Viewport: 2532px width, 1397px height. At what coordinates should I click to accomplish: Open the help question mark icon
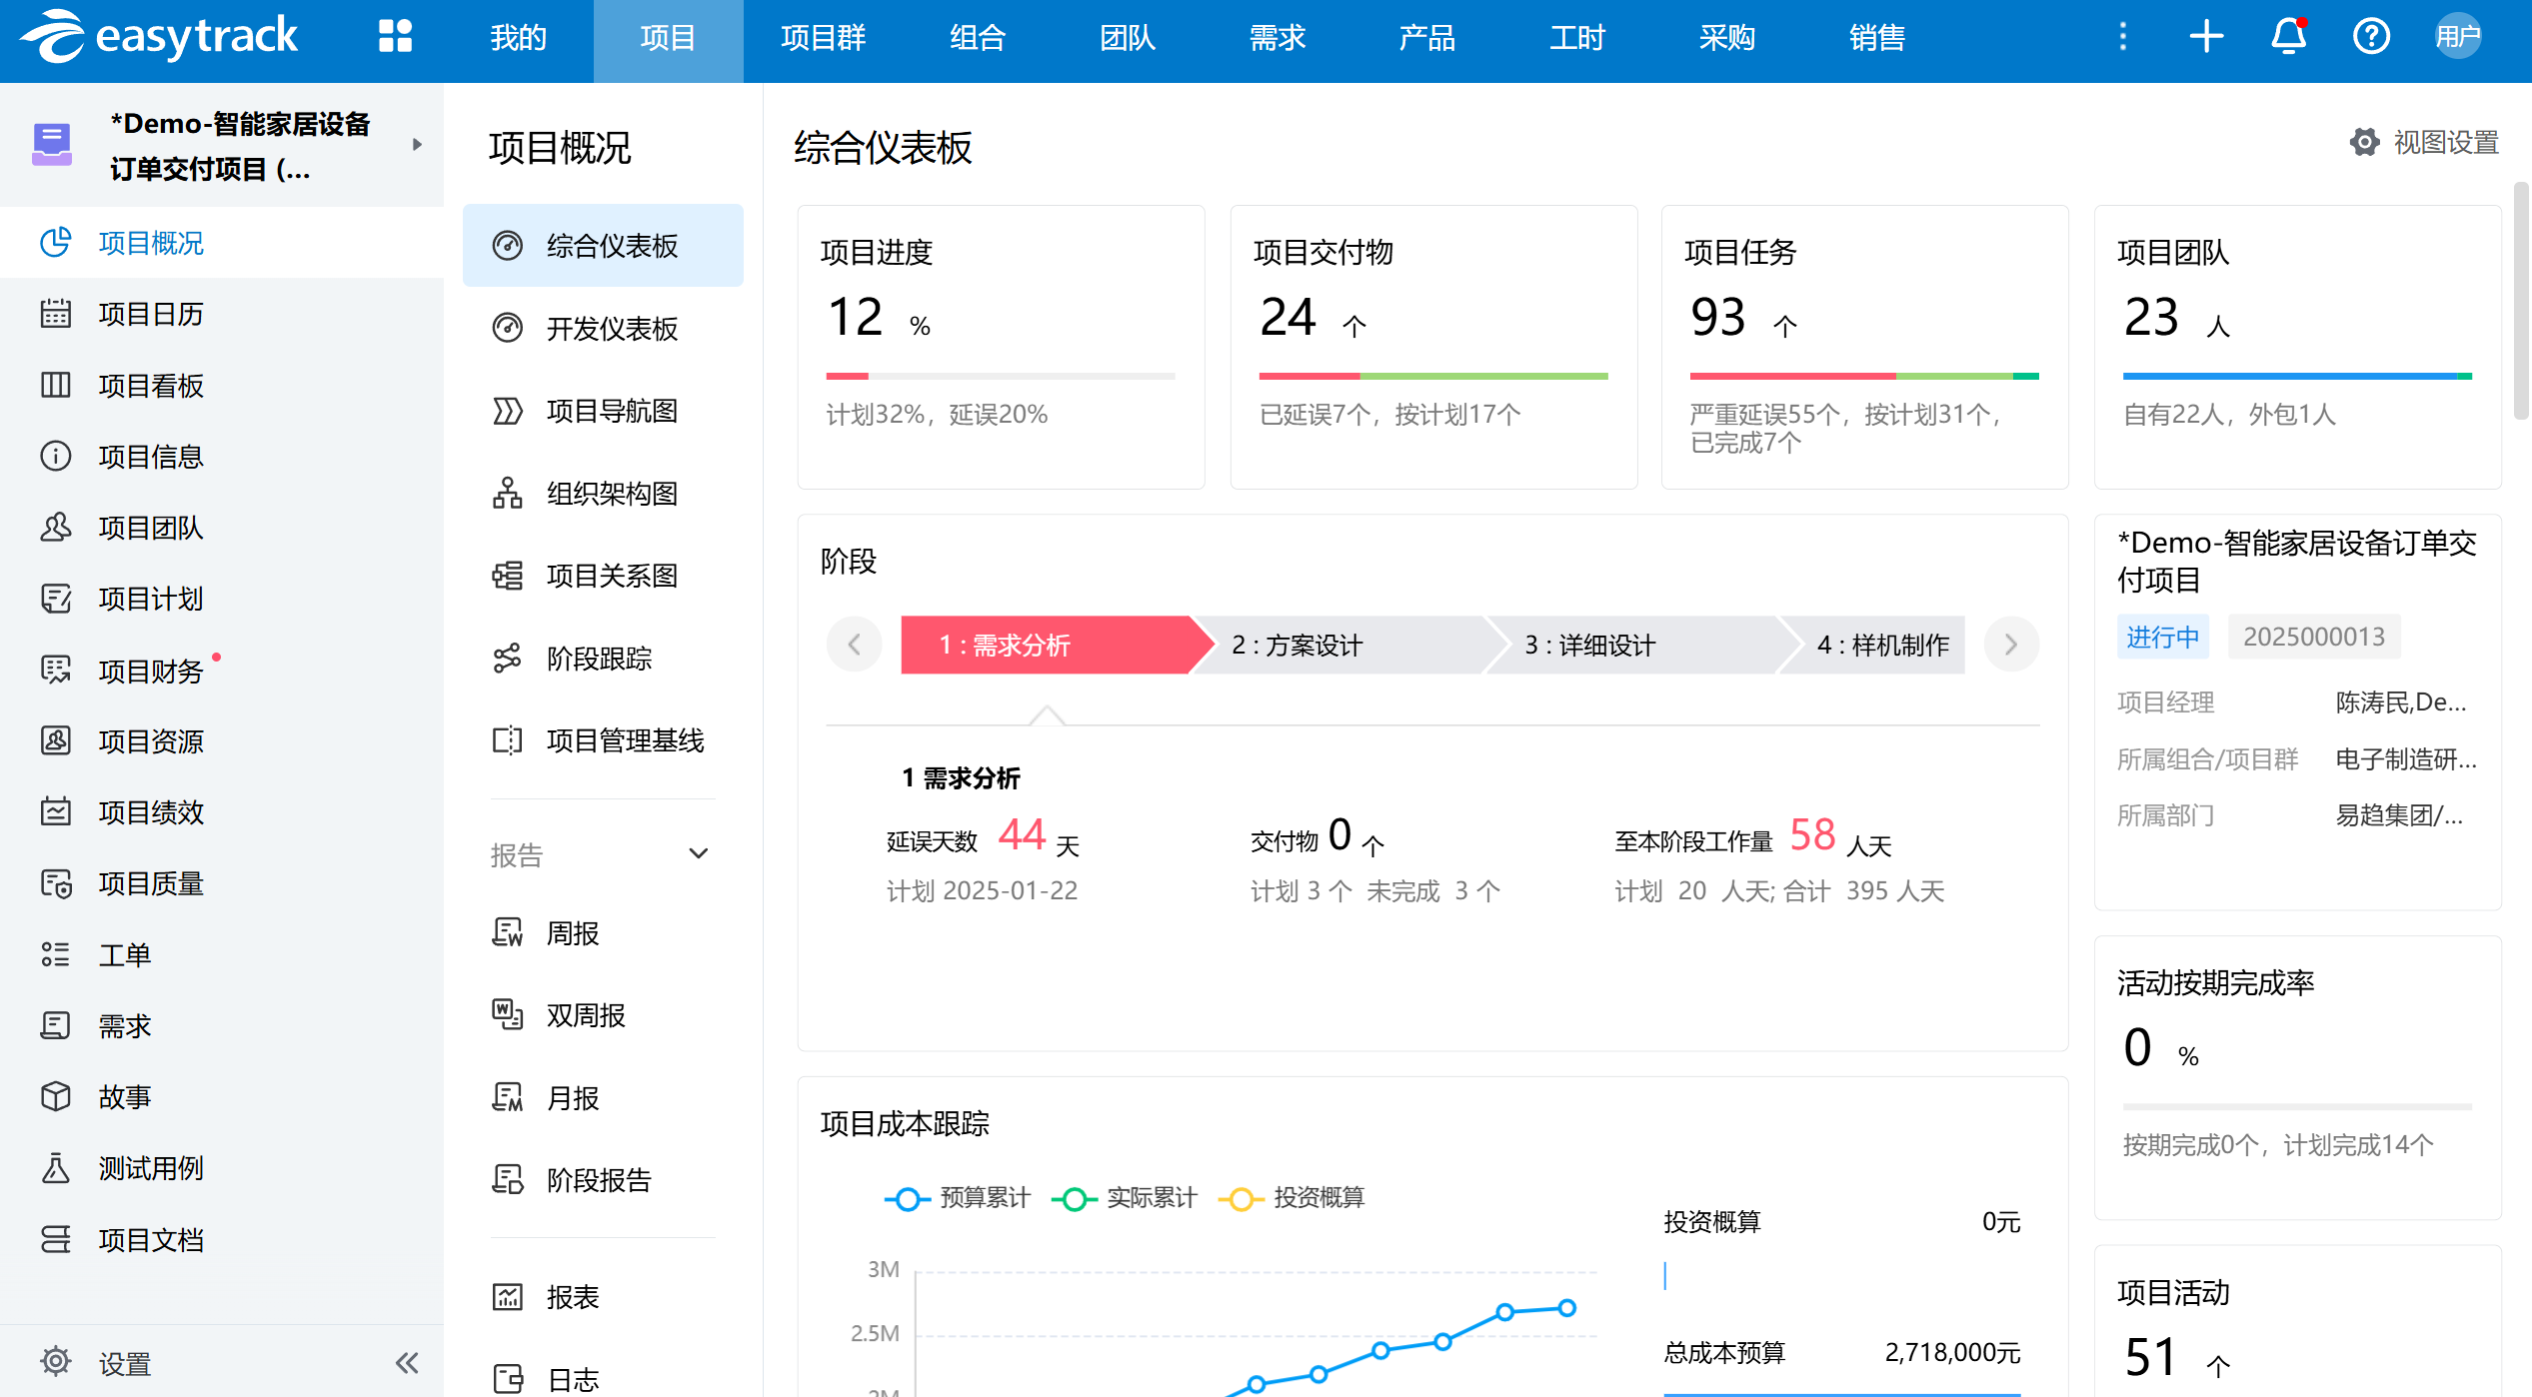point(2370,37)
